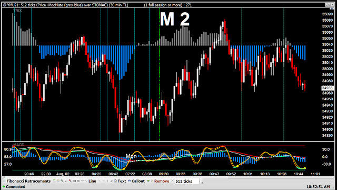Screen dimensions: 337x190
Task: Click the 35090 price axis label
Action: 328,14
